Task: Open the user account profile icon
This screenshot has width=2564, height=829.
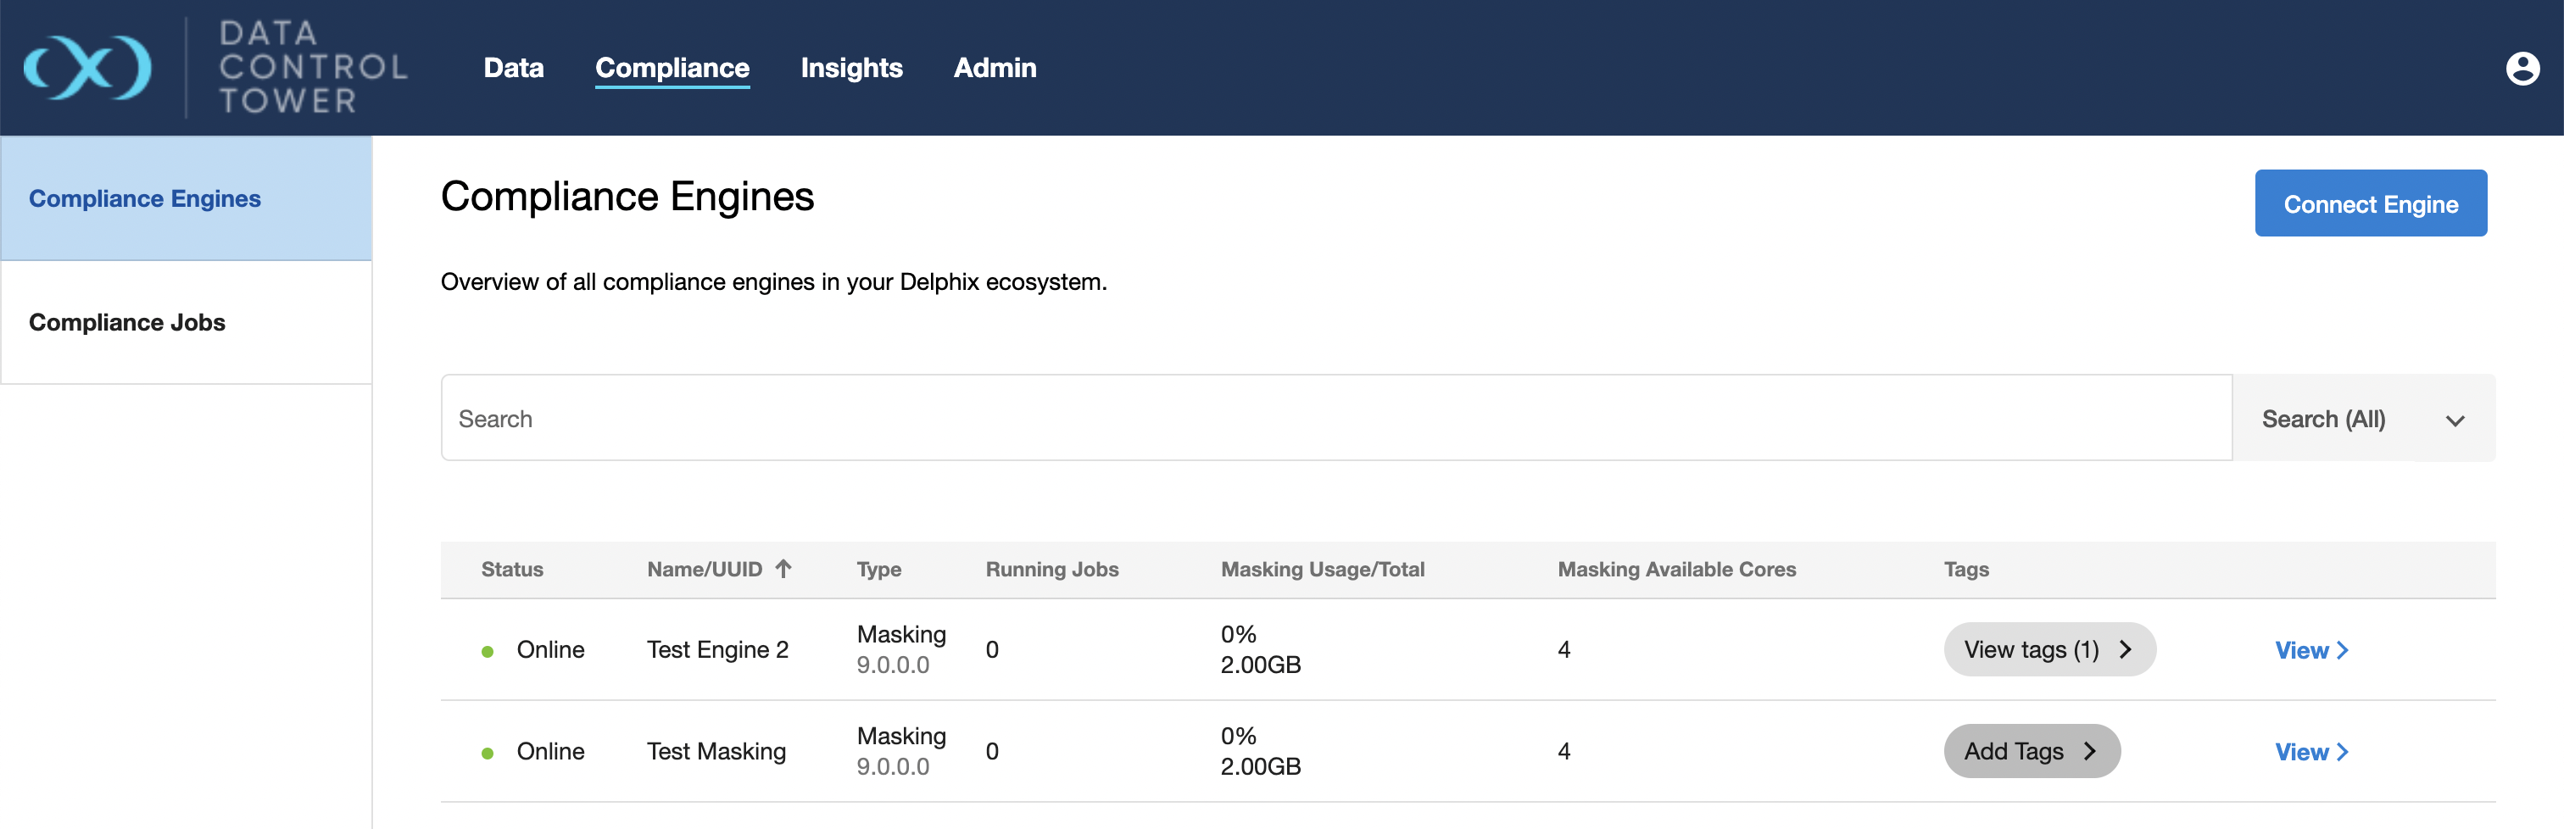Action: [x=2522, y=69]
